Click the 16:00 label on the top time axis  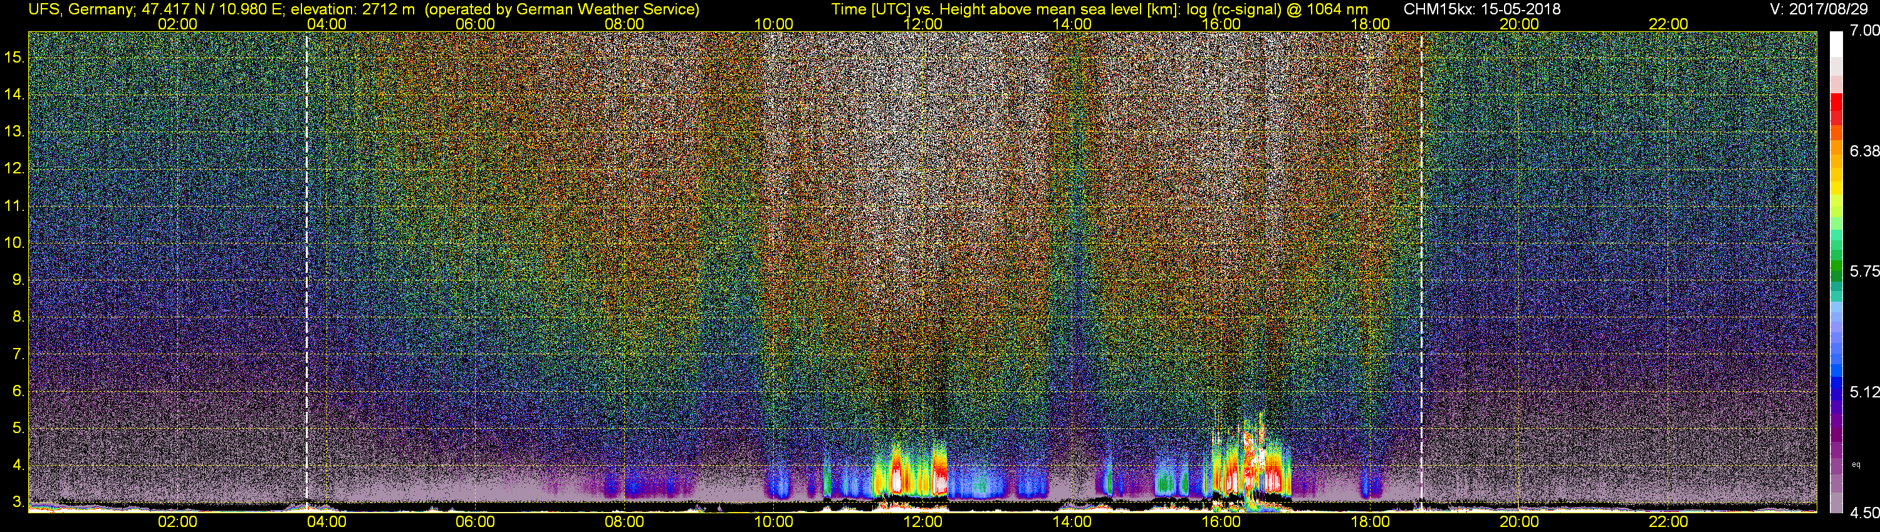click(x=1221, y=24)
